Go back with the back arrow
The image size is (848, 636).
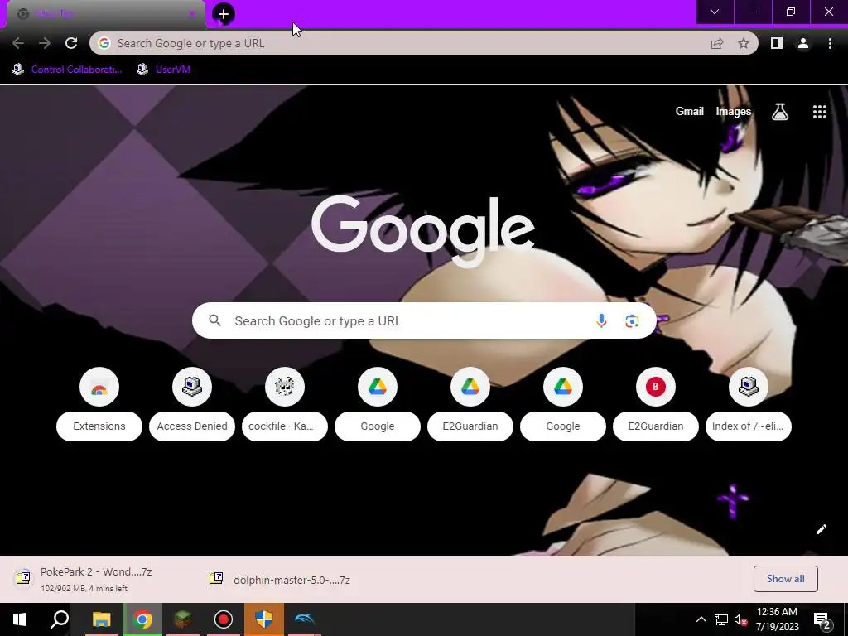click(x=18, y=43)
